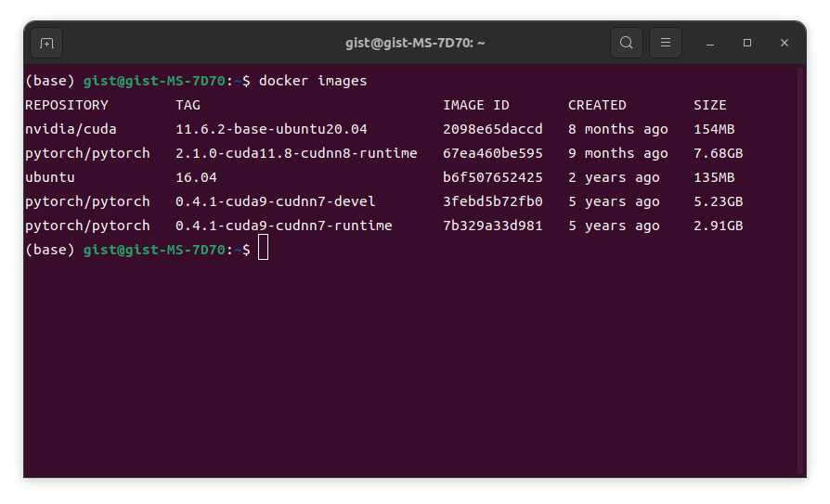
Task: Click the SIZE column header
Action: [710, 106]
